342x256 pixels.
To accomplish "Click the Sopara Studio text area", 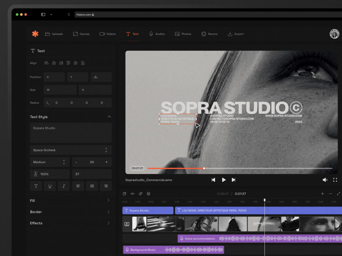I will click(71, 132).
